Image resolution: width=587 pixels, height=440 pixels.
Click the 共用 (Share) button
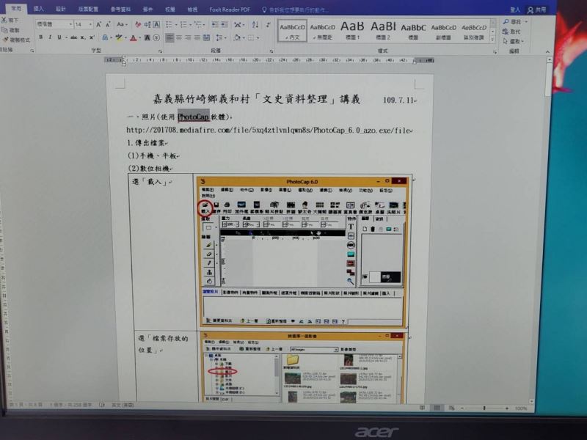[x=541, y=10]
